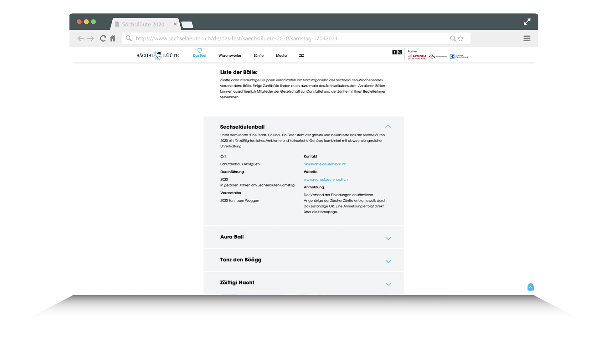Expand Zöiftigi Nacht section

[x=388, y=284]
